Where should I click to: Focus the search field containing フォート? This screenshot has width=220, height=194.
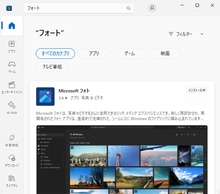click(79, 8)
